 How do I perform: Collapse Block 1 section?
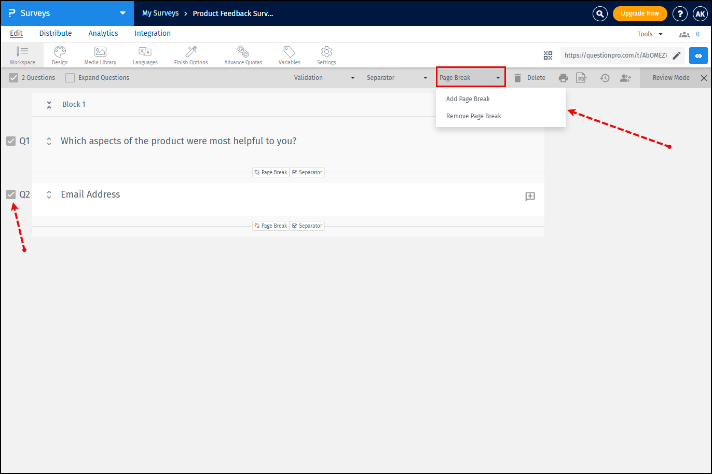coord(49,105)
